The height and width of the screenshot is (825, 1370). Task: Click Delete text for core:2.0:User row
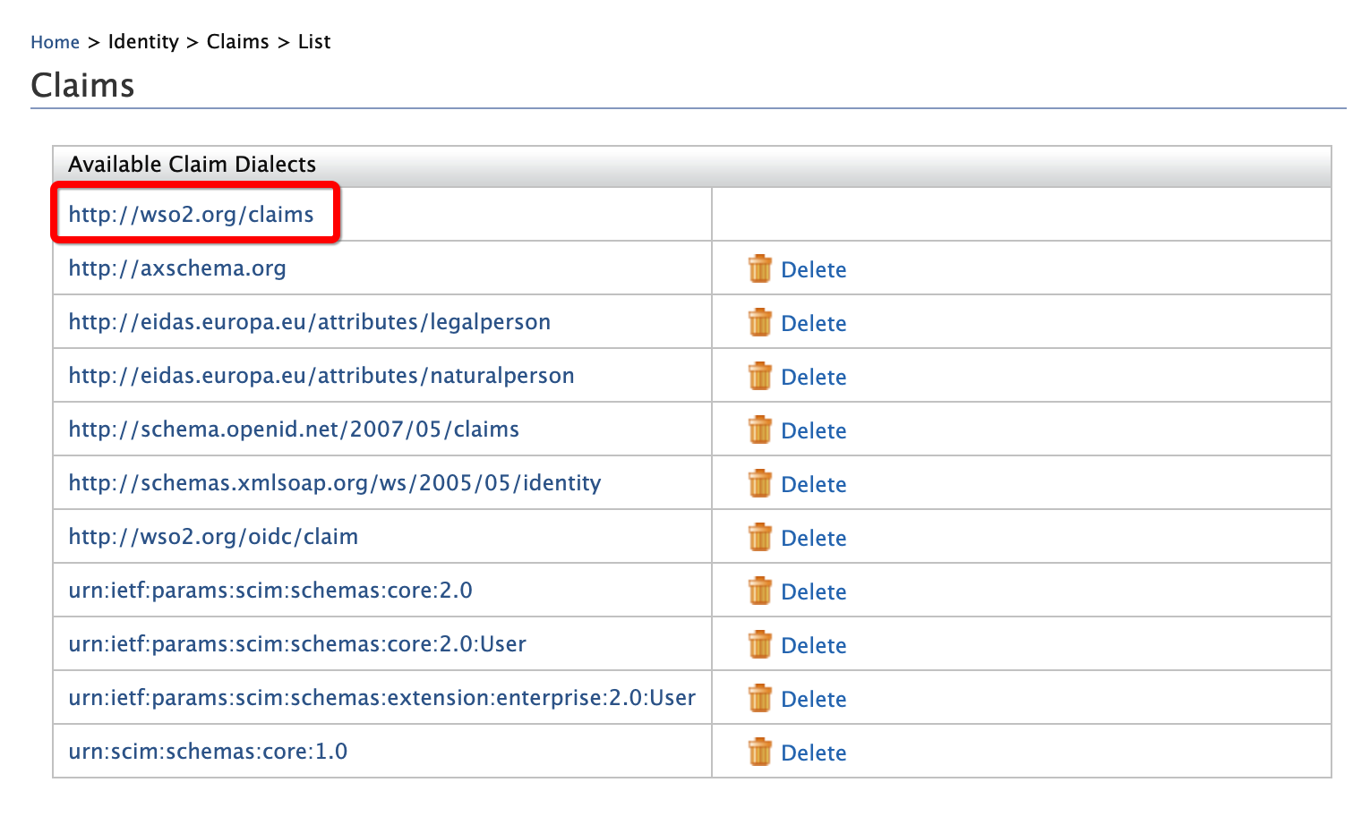pos(813,645)
